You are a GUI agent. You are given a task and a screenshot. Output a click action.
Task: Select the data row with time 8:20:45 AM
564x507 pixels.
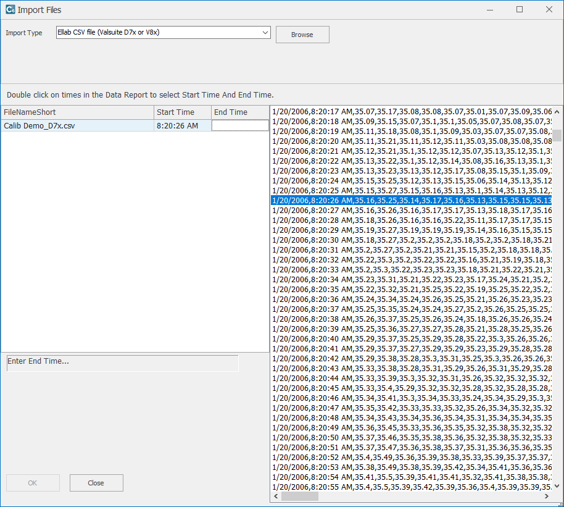click(x=412, y=388)
